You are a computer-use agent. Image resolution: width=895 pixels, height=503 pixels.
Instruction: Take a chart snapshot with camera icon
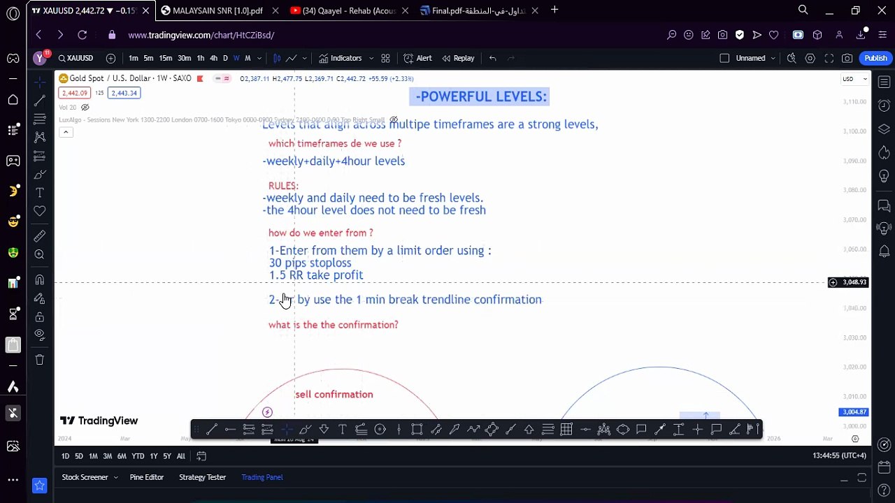pyautogui.click(x=847, y=58)
